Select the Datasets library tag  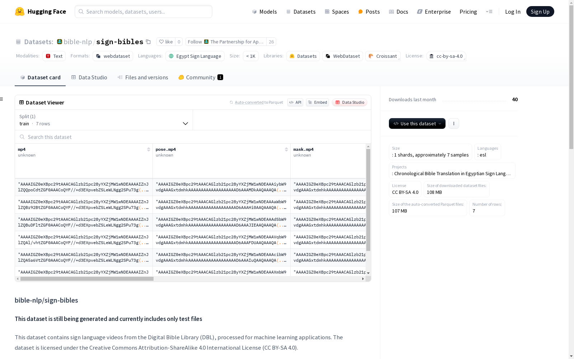(x=303, y=56)
